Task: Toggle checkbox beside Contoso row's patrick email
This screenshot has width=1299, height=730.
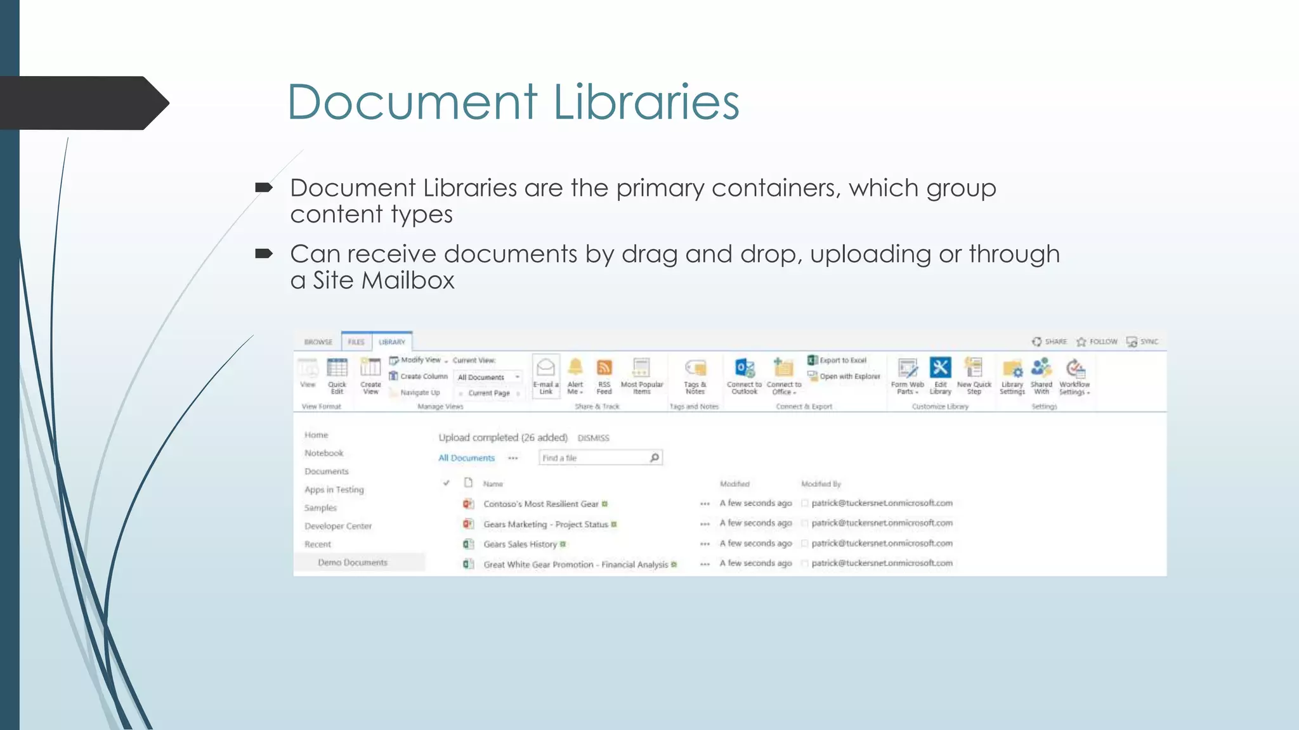Action: coord(804,503)
